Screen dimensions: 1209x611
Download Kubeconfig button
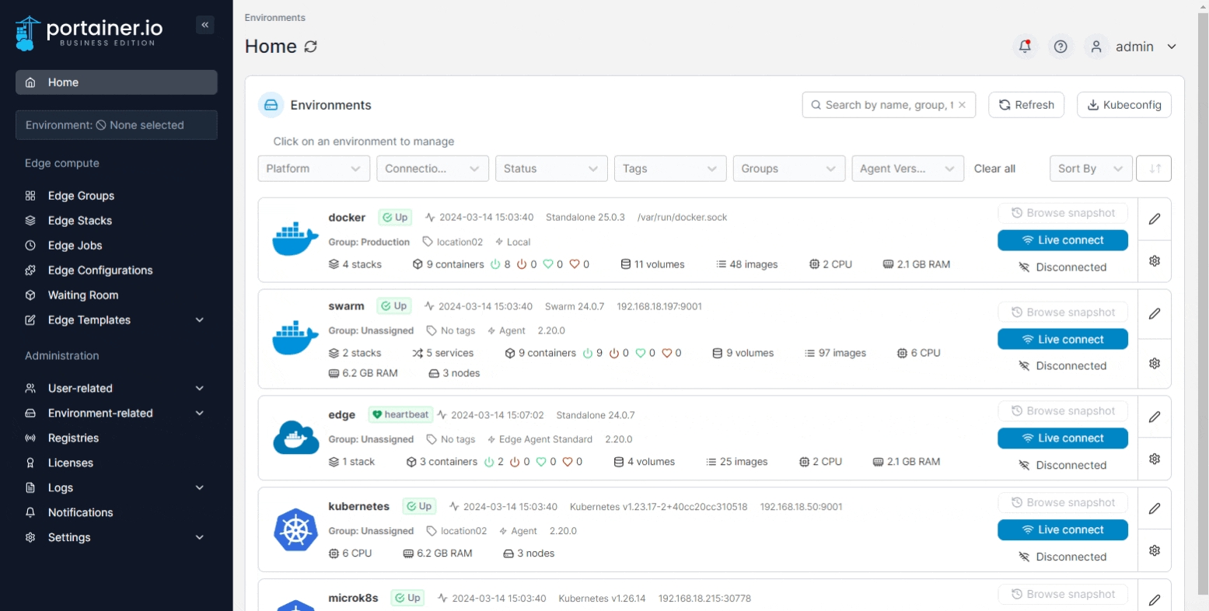tap(1124, 105)
